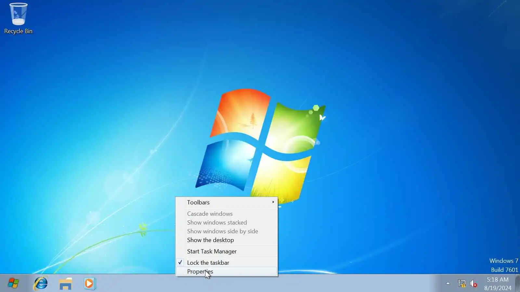520x292 pixels.
Task: Click the Show desktop strip beside the clock
Action: coord(517,283)
